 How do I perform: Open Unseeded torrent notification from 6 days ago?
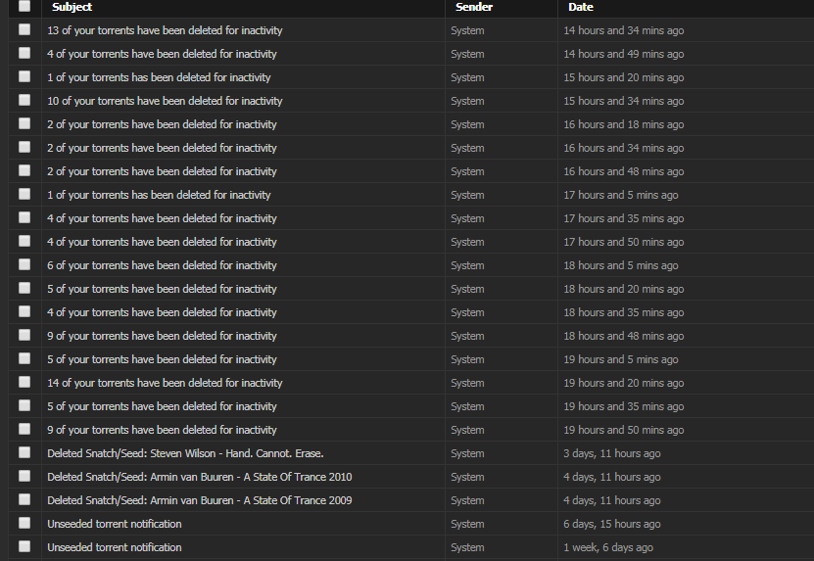coord(114,524)
